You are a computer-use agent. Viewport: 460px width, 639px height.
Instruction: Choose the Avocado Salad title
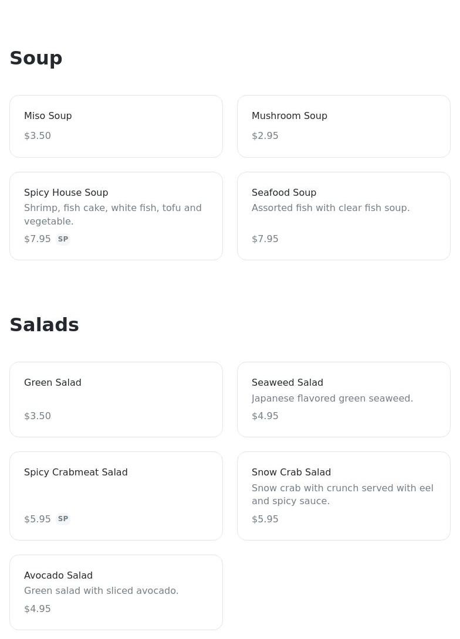(x=58, y=576)
